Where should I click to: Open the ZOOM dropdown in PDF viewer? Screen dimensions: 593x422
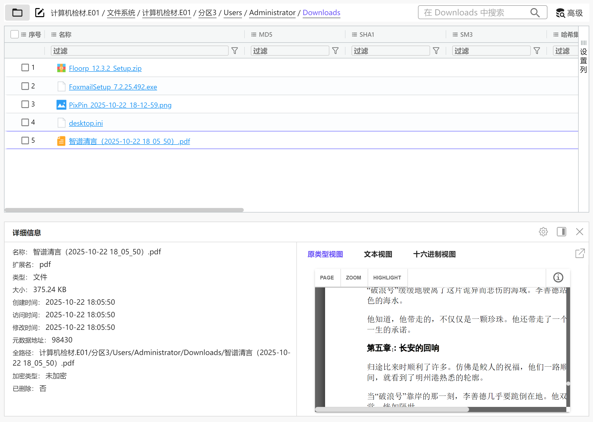(353, 277)
